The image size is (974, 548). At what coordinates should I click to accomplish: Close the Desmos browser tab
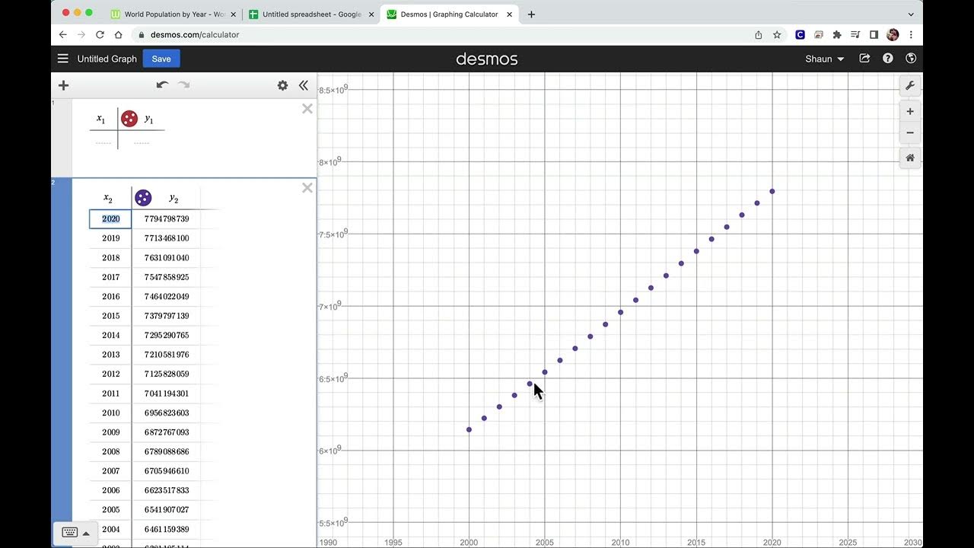coord(510,14)
